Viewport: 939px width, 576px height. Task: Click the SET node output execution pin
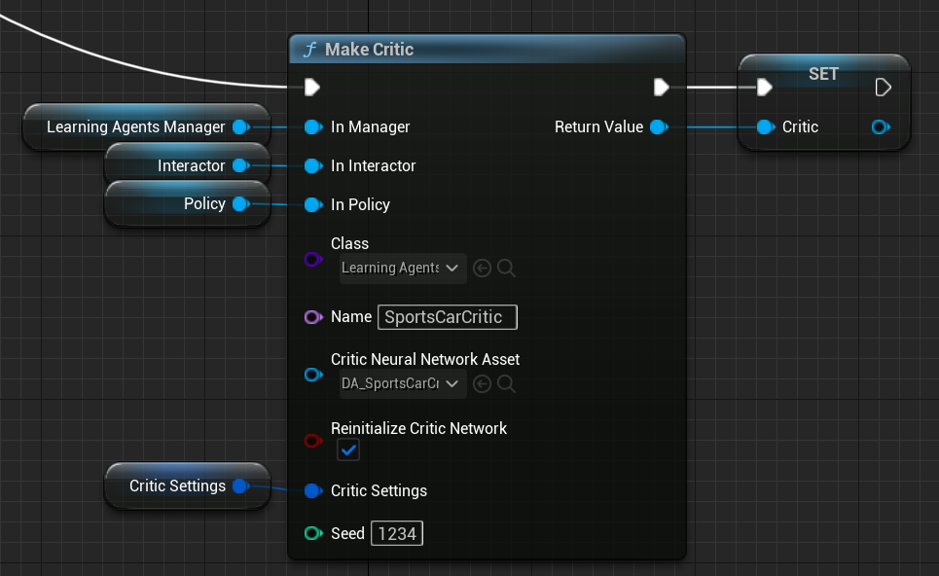pos(883,88)
